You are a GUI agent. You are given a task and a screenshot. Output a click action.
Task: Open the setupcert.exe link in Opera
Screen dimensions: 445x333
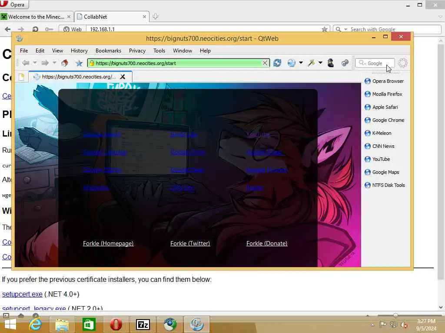[x=22, y=294]
